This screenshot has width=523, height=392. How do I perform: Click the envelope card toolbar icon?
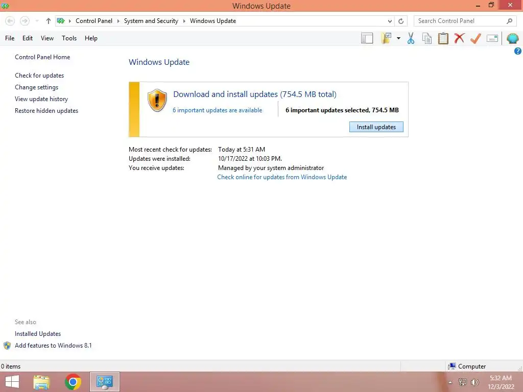pyautogui.click(x=492, y=38)
